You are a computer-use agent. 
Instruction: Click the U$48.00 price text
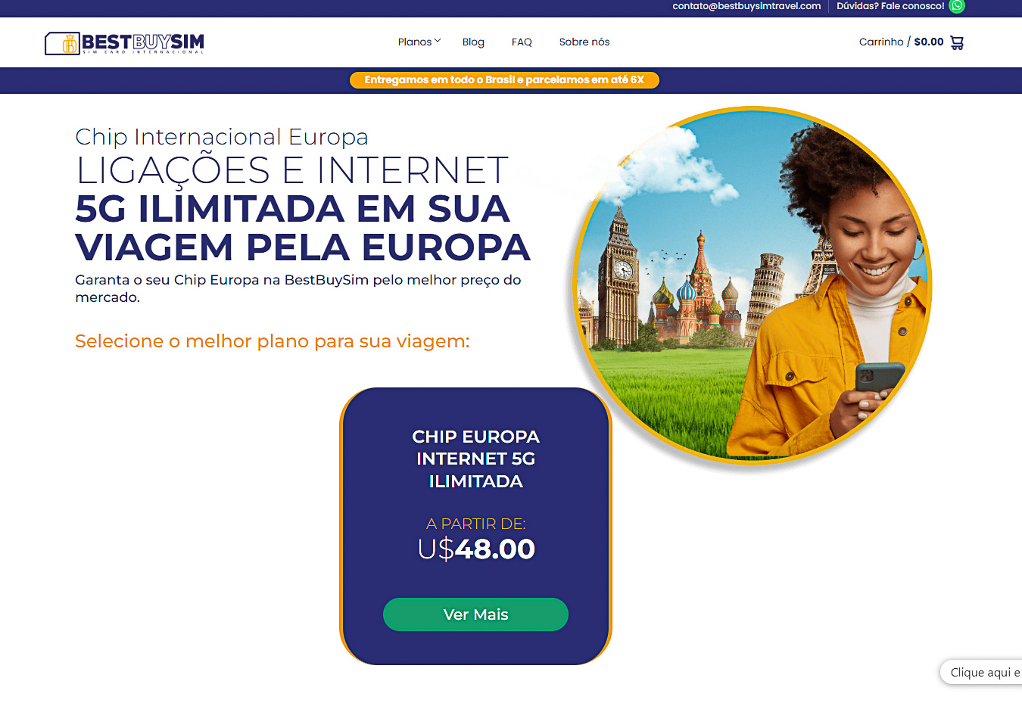(x=475, y=549)
